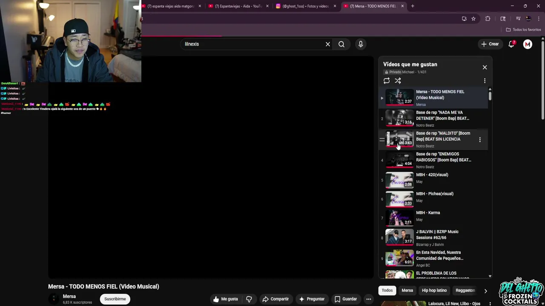Dislike the video with thumbs-down icon
545x306 pixels.
pyautogui.click(x=249, y=299)
